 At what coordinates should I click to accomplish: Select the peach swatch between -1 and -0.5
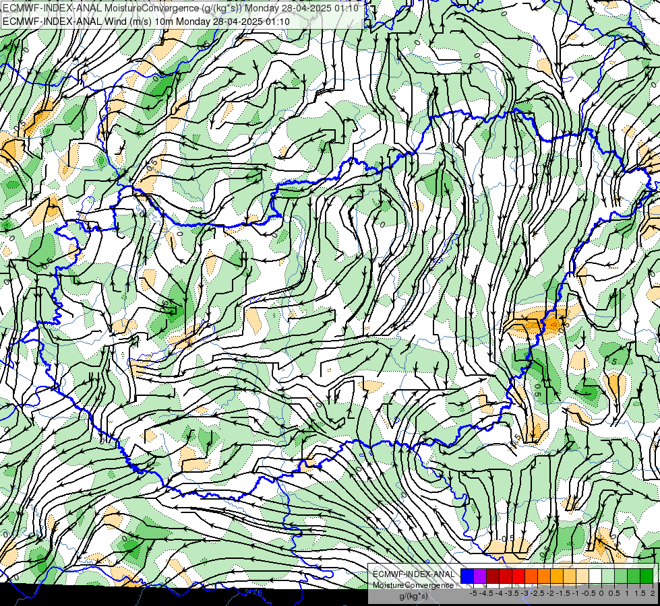[x=582, y=576]
